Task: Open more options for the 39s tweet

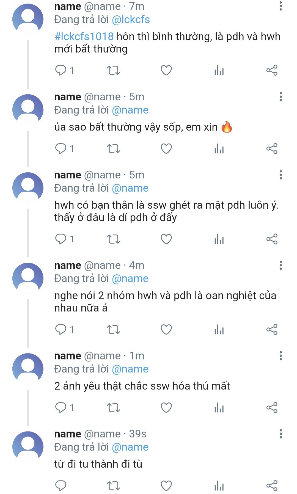Action: click(280, 434)
